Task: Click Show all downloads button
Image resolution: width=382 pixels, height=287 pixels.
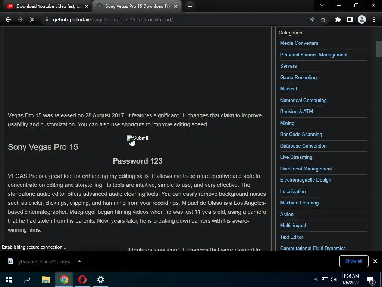Action: pos(354,261)
